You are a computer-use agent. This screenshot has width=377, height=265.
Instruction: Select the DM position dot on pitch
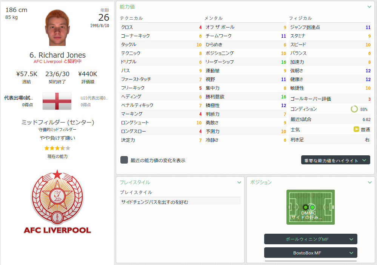[x=306, y=207]
